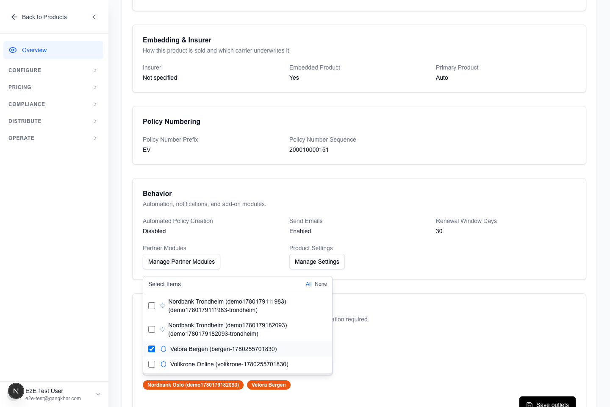The height and width of the screenshot is (407, 610).
Task: Select None in the items list
Action: (x=321, y=284)
